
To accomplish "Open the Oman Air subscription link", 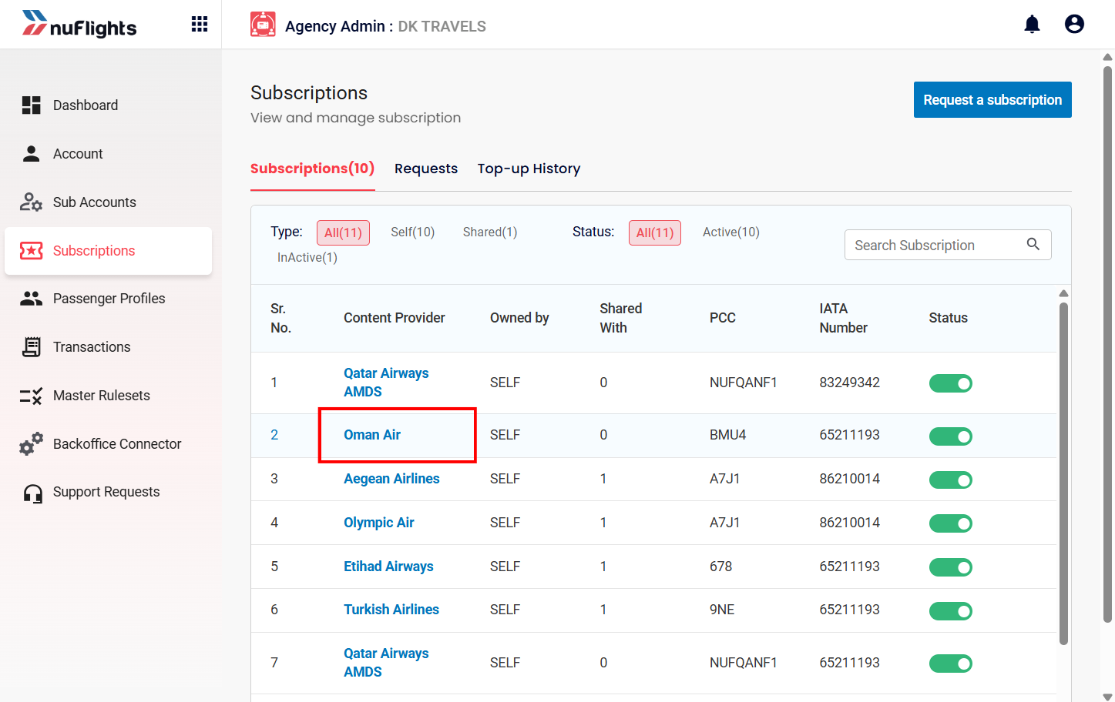I will (x=372, y=435).
